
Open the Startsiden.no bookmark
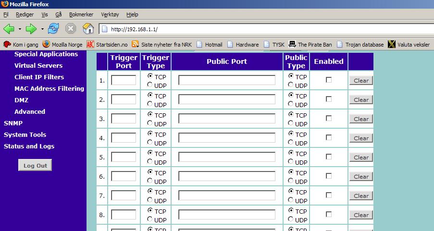pos(107,44)
